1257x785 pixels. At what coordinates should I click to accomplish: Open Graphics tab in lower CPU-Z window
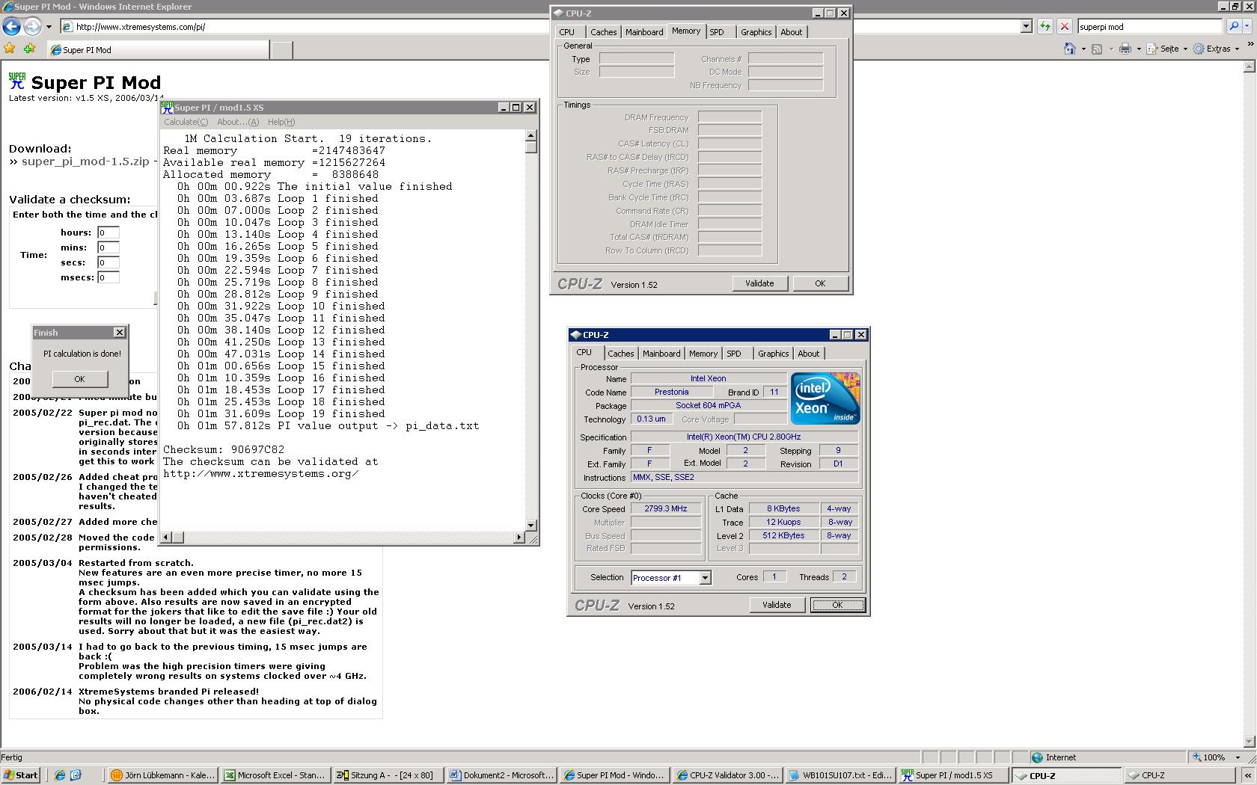(773, 354)
